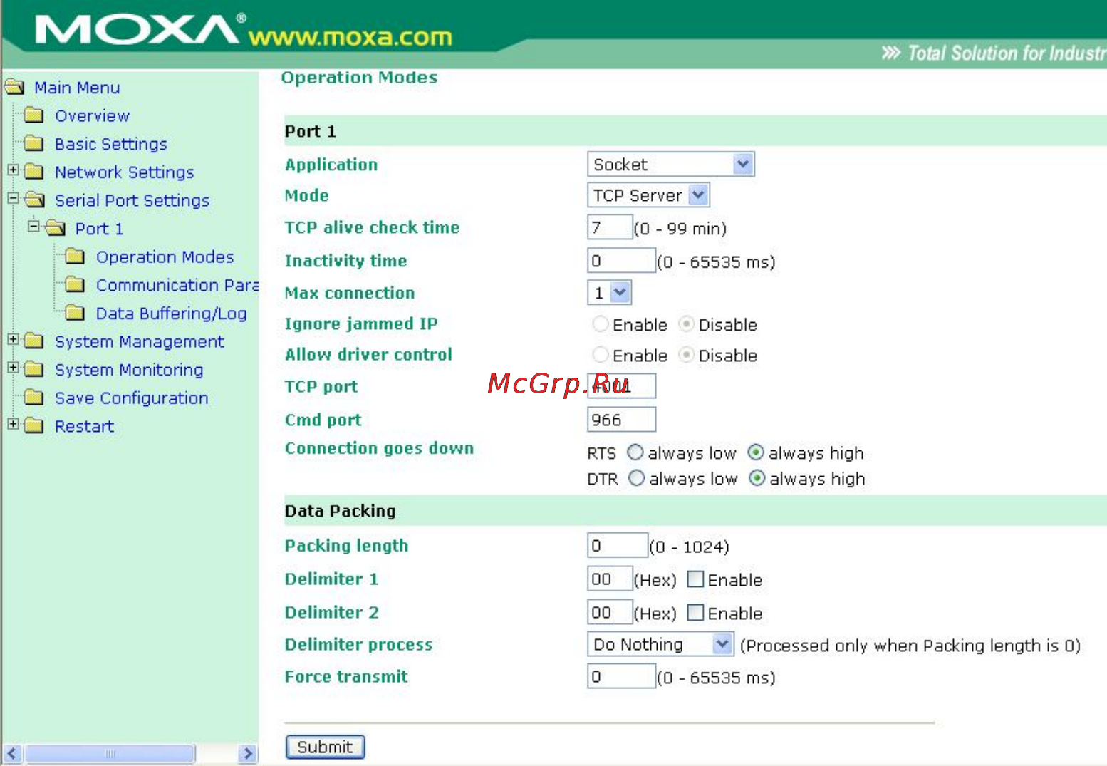Click the Submit button
The width and height of the screenshot is (1107, 766).
tap(325, 747)
